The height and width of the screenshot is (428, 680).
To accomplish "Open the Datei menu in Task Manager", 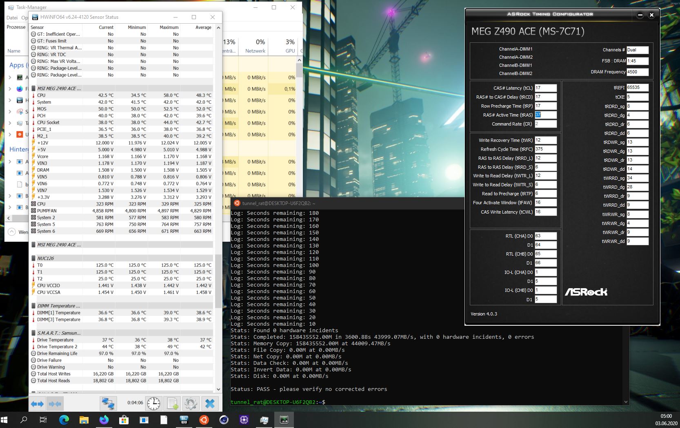I will pyautogui.click(x=12, y=18).
